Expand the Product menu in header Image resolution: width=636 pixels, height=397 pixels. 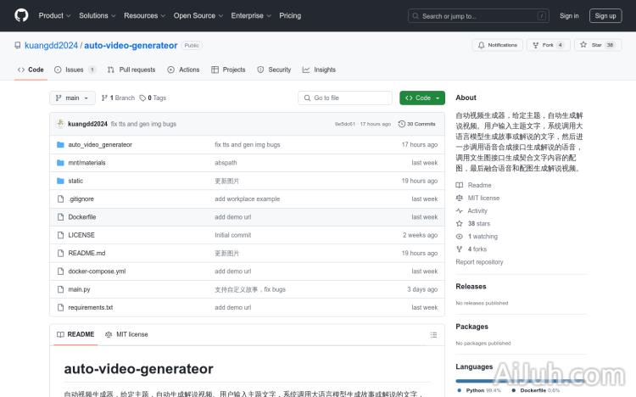coord(53,15)
